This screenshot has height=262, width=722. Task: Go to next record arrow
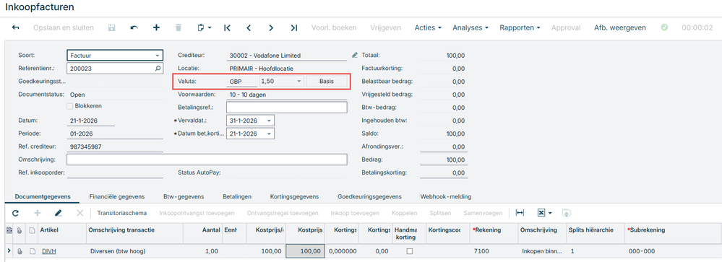pyautogui.click(x=271, y=27)
